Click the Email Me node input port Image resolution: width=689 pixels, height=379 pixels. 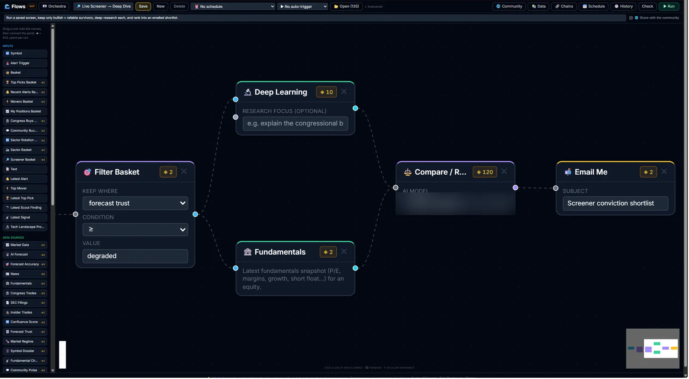(x=556, y=188)
